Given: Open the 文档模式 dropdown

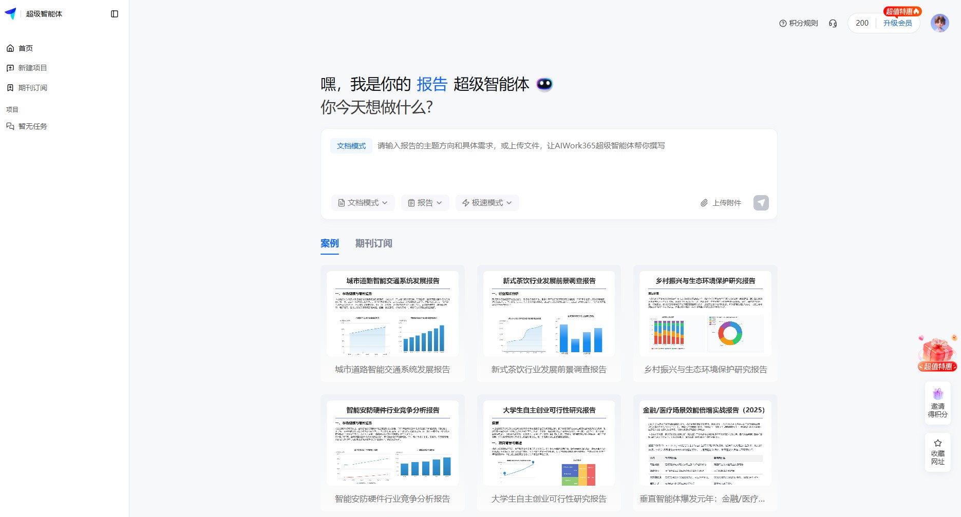Looking at the screenshot, I should tap(363, 203).
